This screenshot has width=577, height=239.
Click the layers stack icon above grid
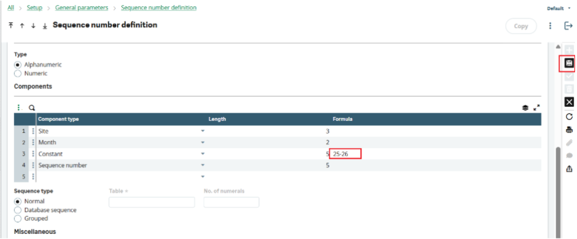tap(525, 108)
